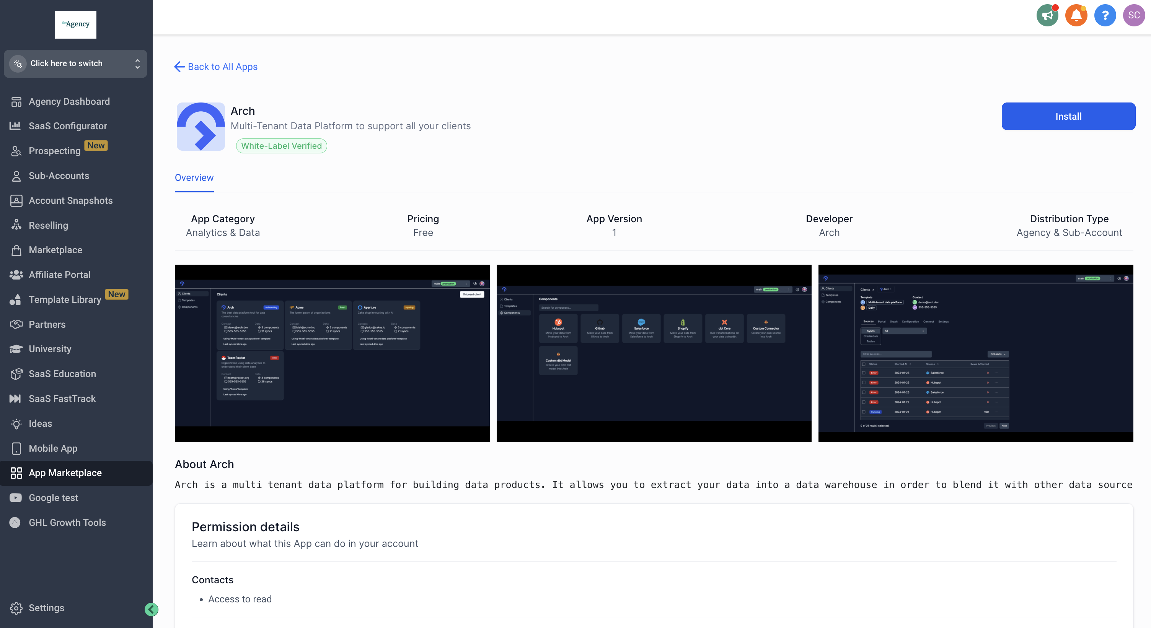1151x628 pixels.
Task: Click the White-Label Verified badge
Action: [282, 146]
